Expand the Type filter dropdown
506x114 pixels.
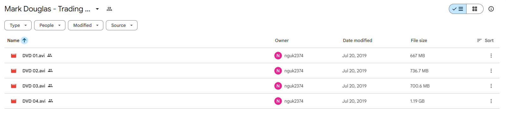(x=18, y=25)
